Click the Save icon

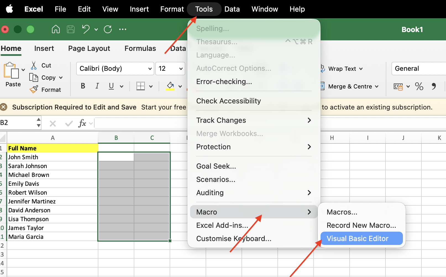pos(70,29)
